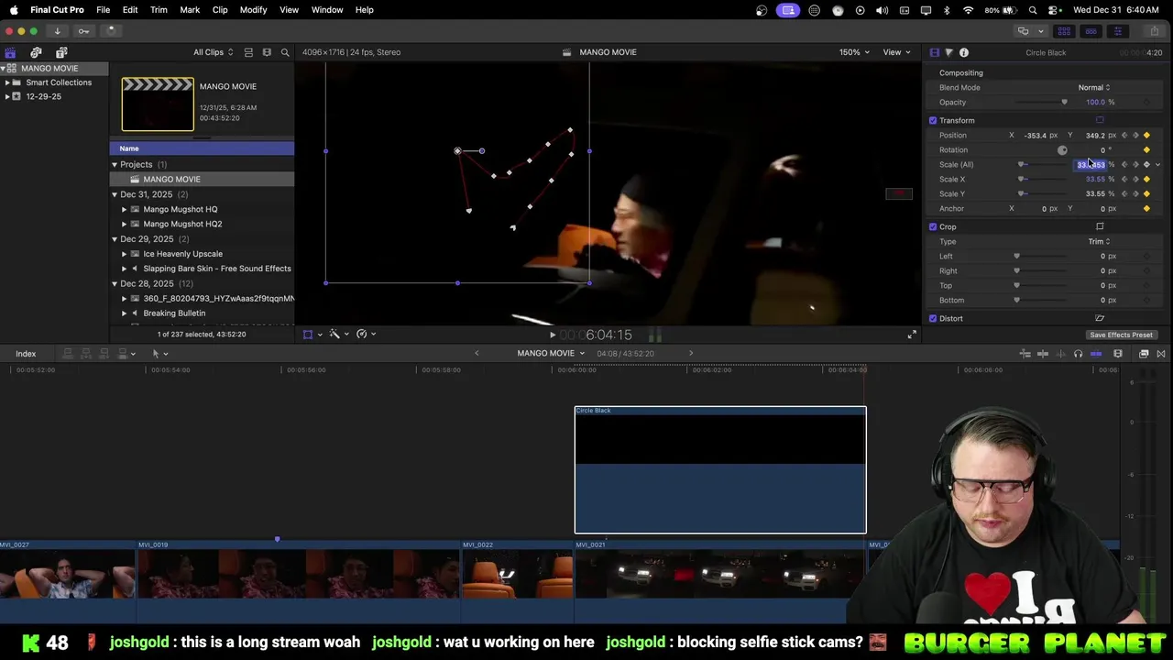Open the Clip menu
The image size is (1173, 660).
tap(220, 10)
